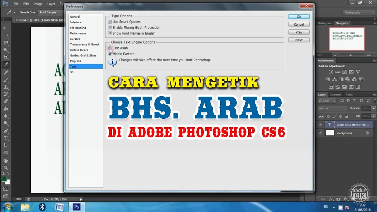Select the Horizontal Type tool

pos(6,138)
